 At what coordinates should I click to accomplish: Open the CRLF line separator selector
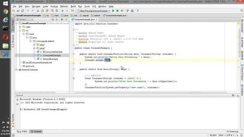click(222, 135)
